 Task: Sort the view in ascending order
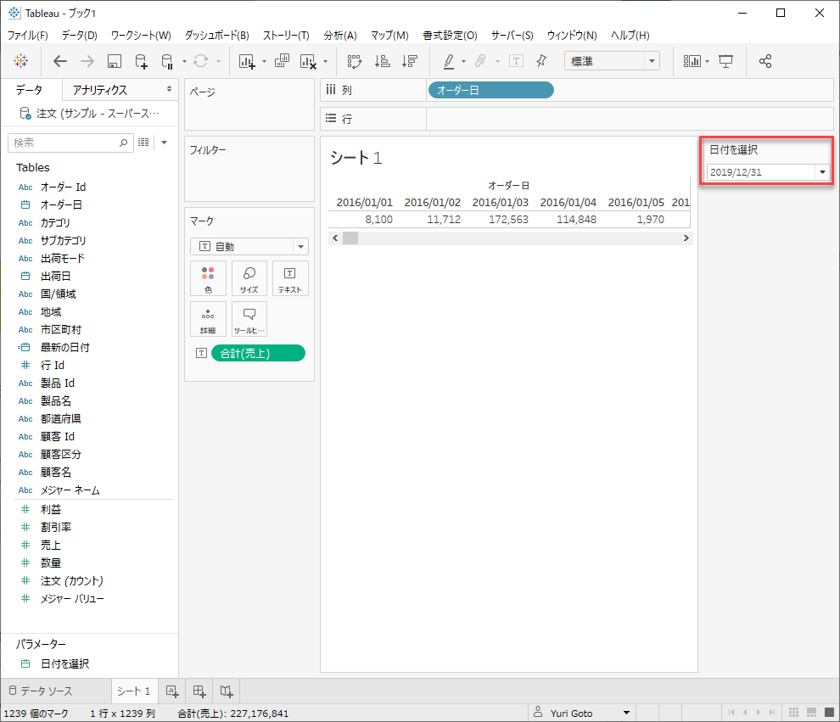[382, 61]
